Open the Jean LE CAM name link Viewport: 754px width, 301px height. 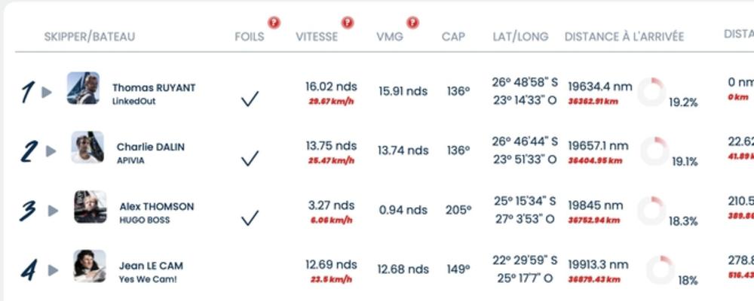pos(151,266)
